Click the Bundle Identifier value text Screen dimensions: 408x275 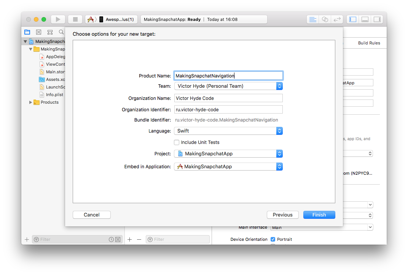pyautogui.click(x=226, y=120)
